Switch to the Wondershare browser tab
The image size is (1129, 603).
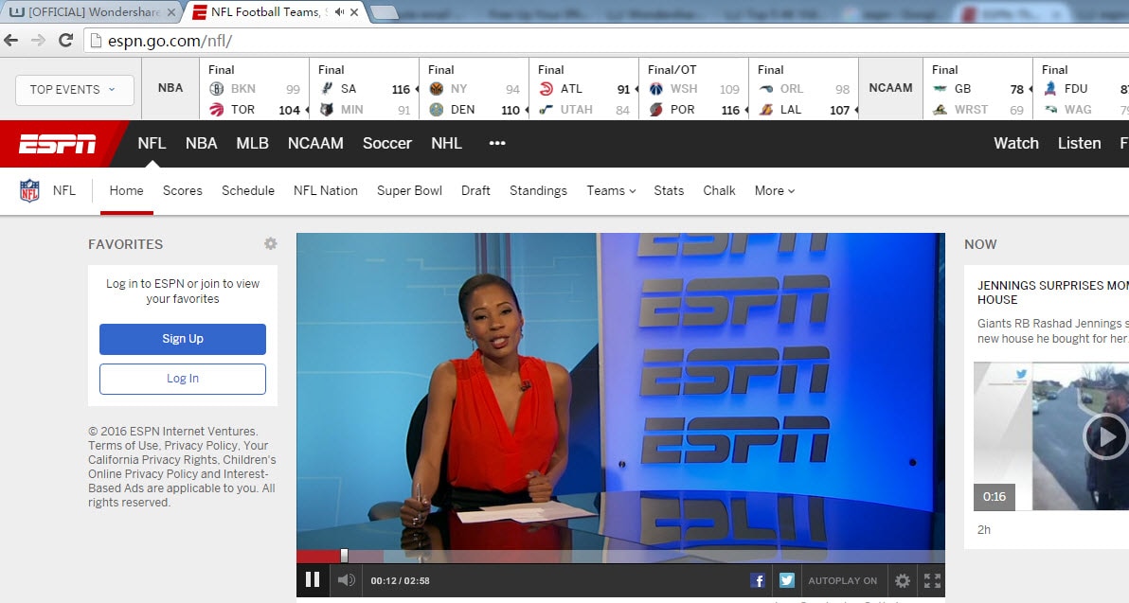(x=92, y=12)
